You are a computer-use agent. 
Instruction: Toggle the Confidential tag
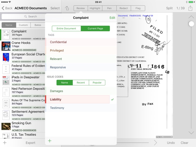coord(81,42)
